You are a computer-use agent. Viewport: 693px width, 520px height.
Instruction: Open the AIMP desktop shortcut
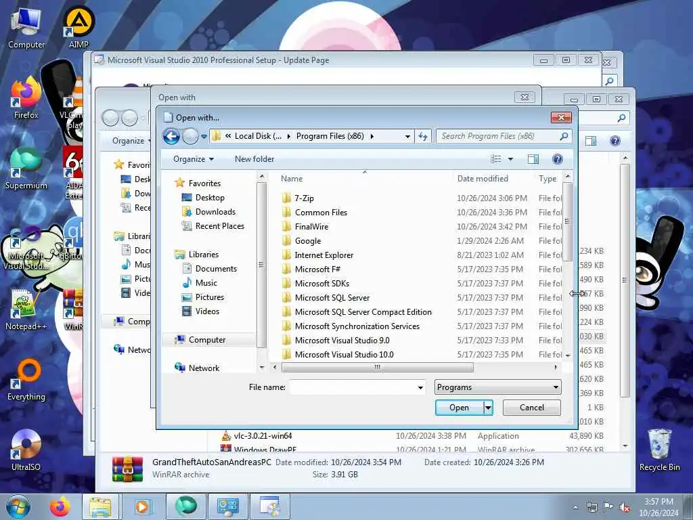point(79,27)
